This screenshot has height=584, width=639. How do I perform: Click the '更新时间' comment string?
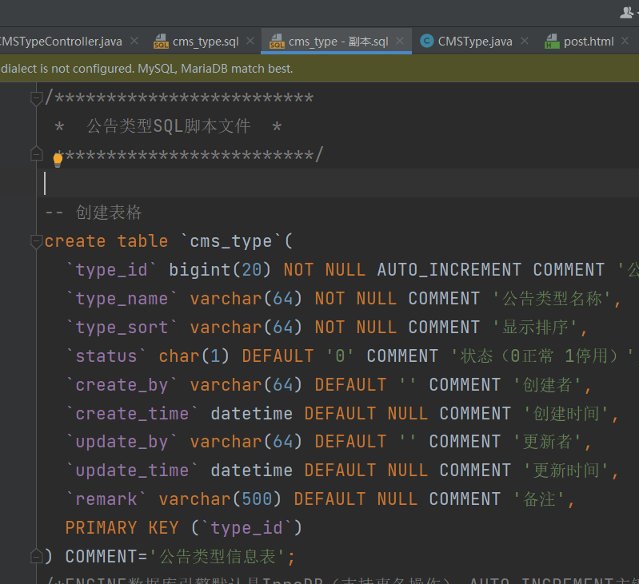click(566, 471)
